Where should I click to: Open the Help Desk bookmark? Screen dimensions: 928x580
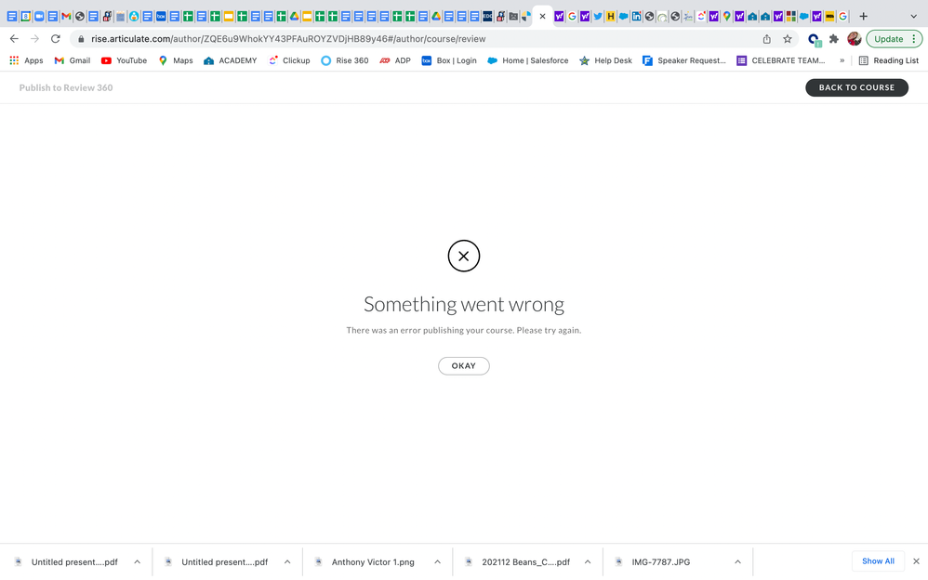coord(605,60)
